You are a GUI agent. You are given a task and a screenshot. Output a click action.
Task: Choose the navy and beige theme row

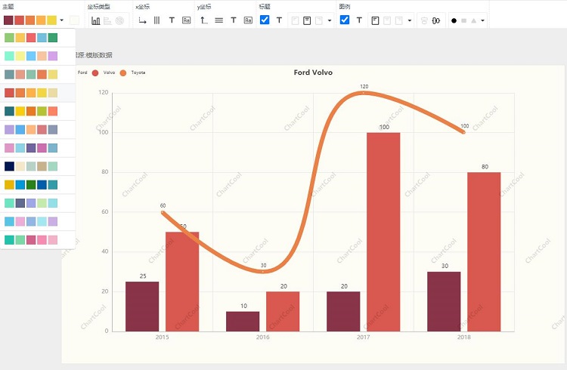tap(31, 166)
